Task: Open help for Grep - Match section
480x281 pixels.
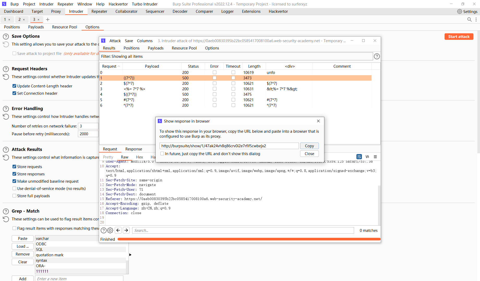Action: click(6, 211)
